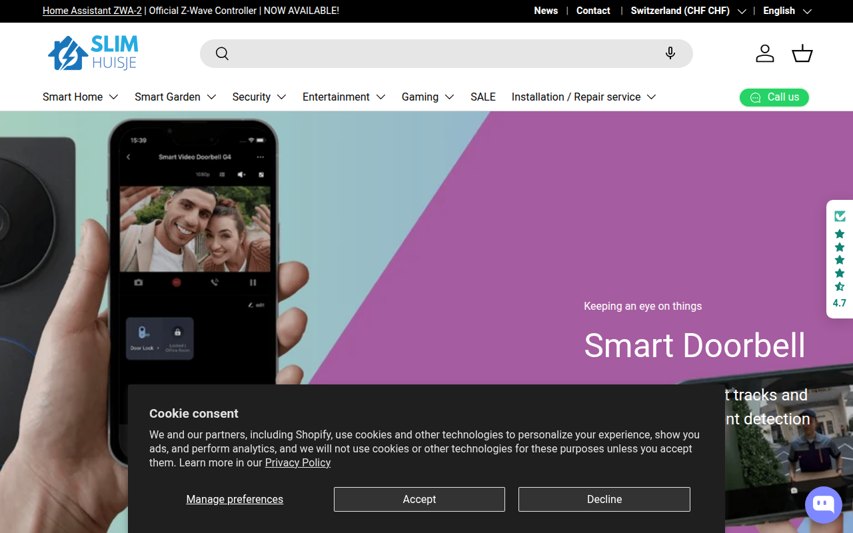Click the Slim Huisje logo

pos(93,53)
